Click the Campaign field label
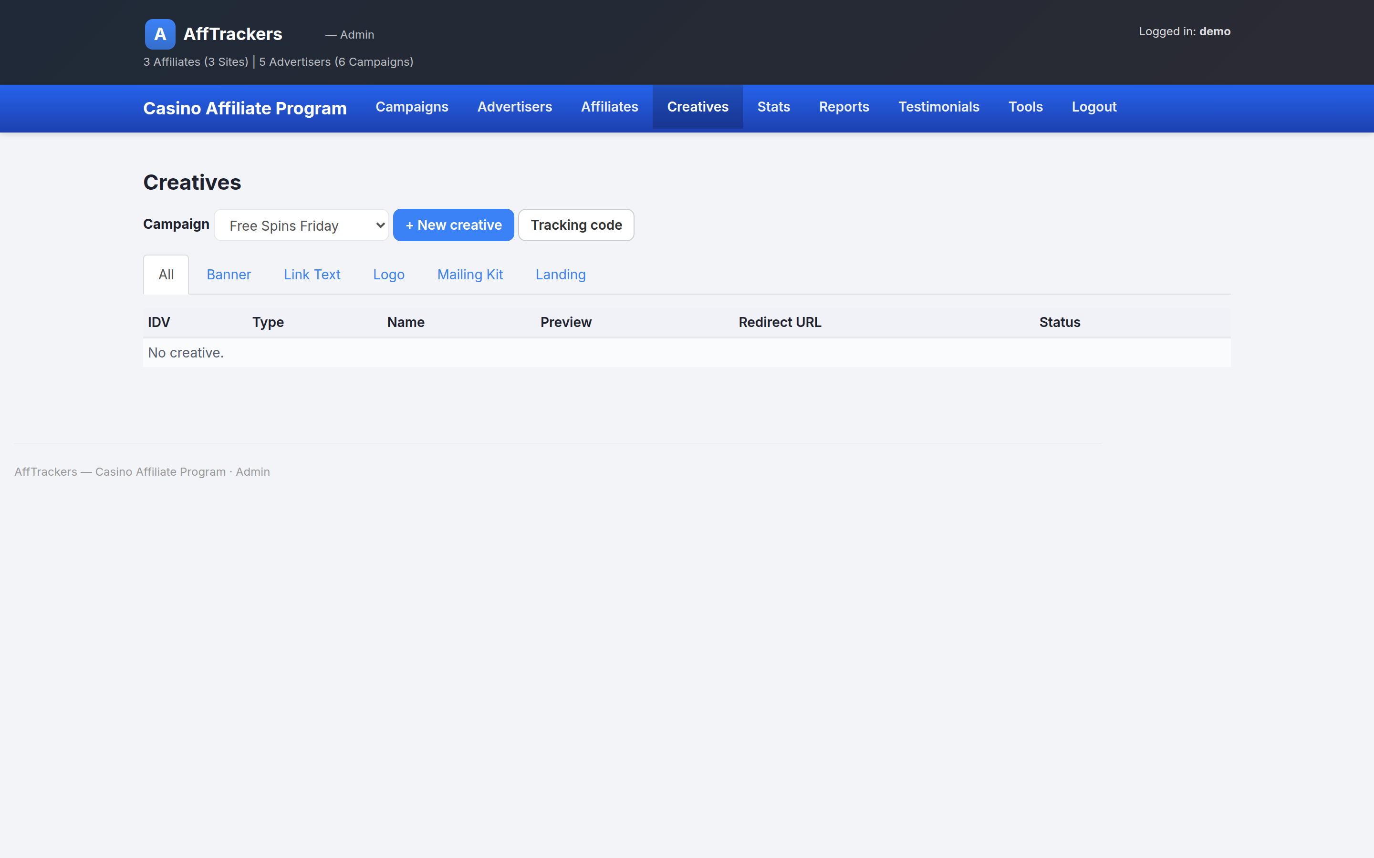The height and width of the screenshot is (858, 1374). (176, 225)
